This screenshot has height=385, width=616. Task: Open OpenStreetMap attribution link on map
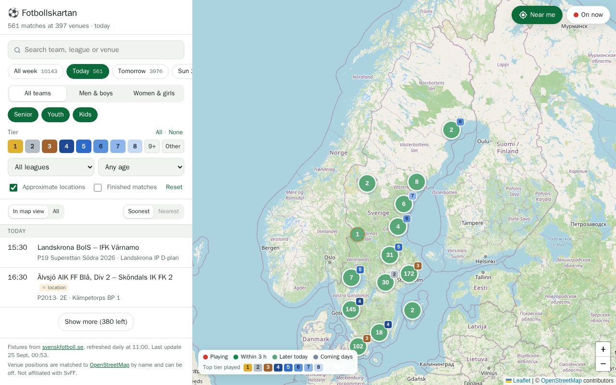click(561, 381)
